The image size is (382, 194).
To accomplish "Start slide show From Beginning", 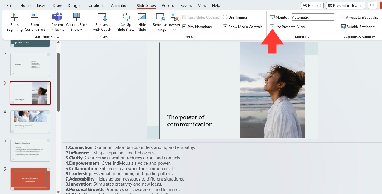I will point(14,22).
